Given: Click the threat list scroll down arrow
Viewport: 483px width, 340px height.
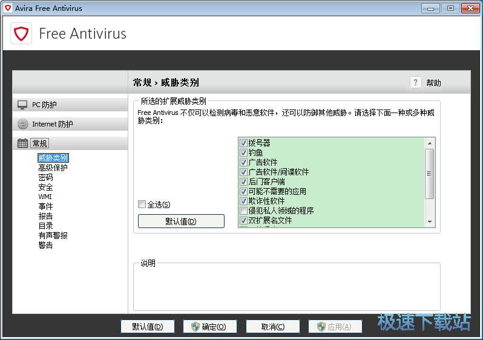Looking at the screenshot, I should 430,222.
